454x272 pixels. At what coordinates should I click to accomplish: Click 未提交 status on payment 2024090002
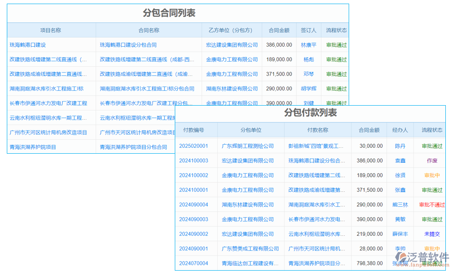[x=430, y=234]
